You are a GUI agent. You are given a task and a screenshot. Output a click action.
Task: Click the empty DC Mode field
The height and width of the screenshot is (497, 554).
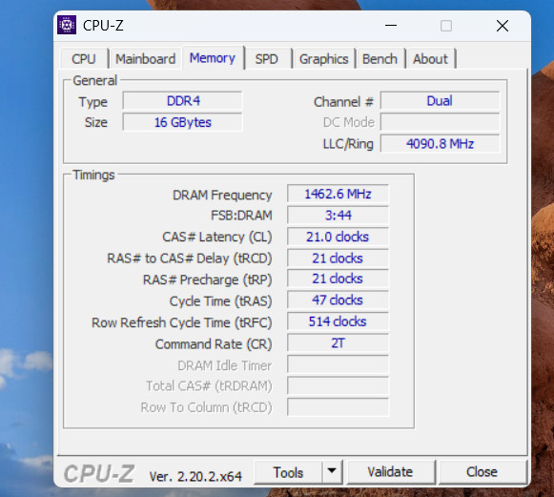pyautogui.click(x=440, y=122)
